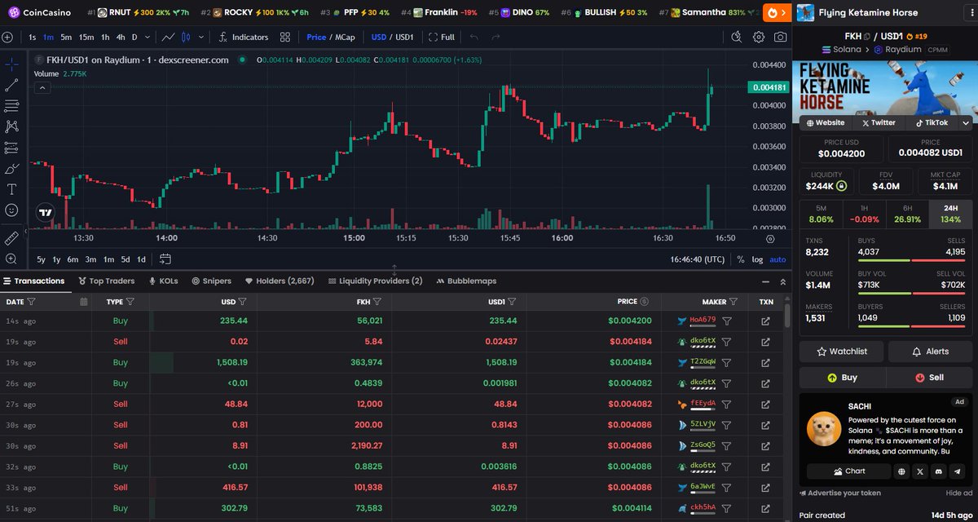The height and width of the screenshot is (522, 978).
Task: Click the green Buy button
Action: click(843, 378)
